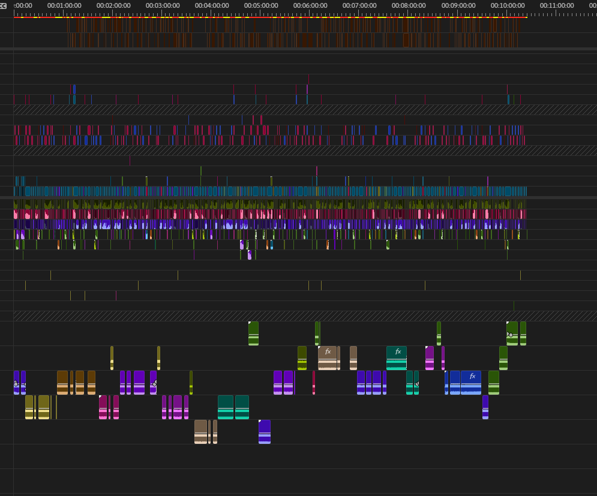This screenshot has height=496, width=597.
Task: Jump to the 00:07:00:00 ruler timecode
Action: (x=359, y=6)
